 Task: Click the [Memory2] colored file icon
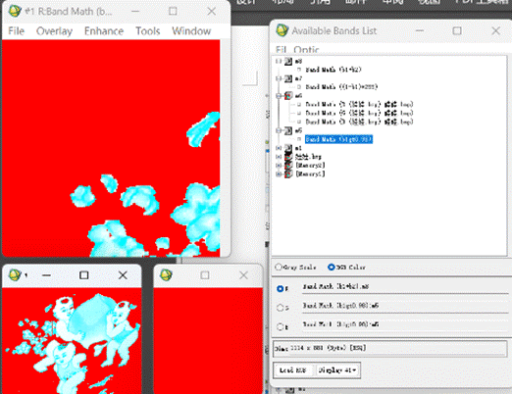(x=288, y=166)
